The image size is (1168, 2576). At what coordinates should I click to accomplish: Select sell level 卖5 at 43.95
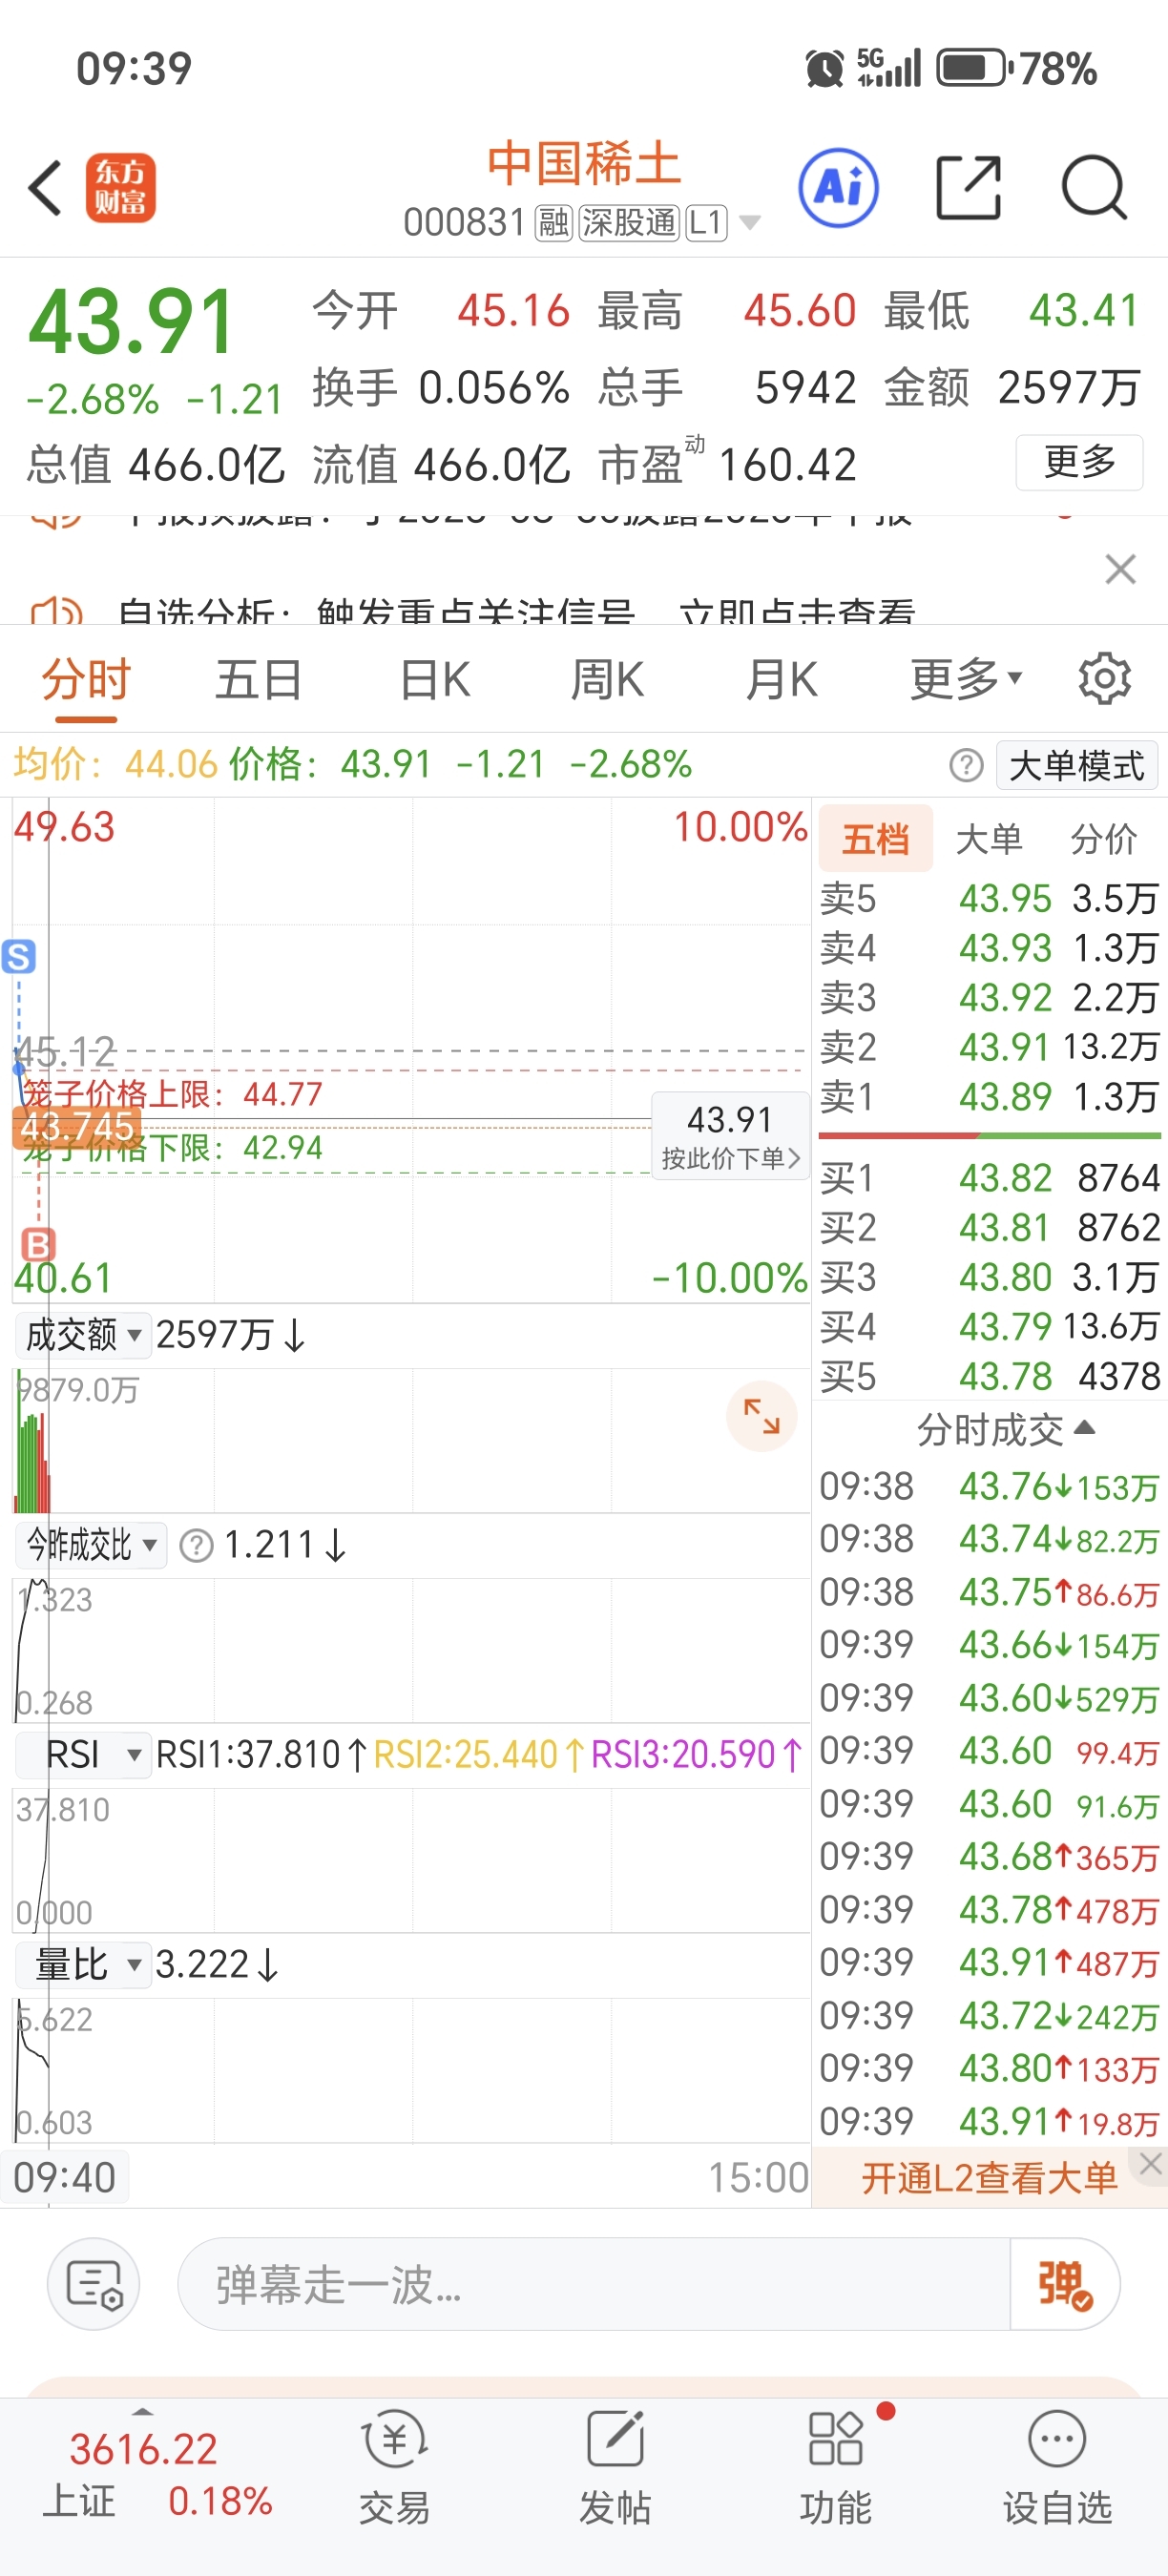pos(990,898)
